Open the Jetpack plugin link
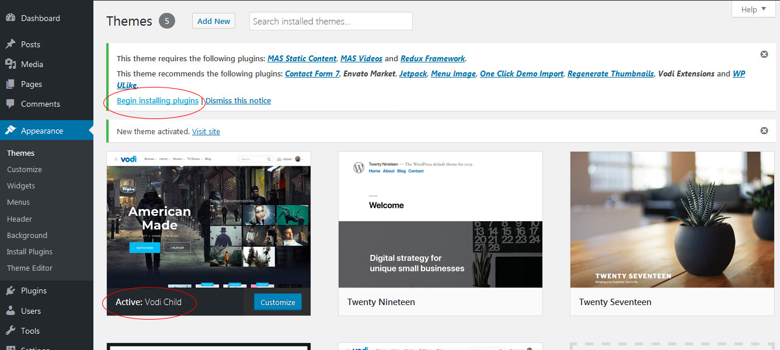 [413, 73]
